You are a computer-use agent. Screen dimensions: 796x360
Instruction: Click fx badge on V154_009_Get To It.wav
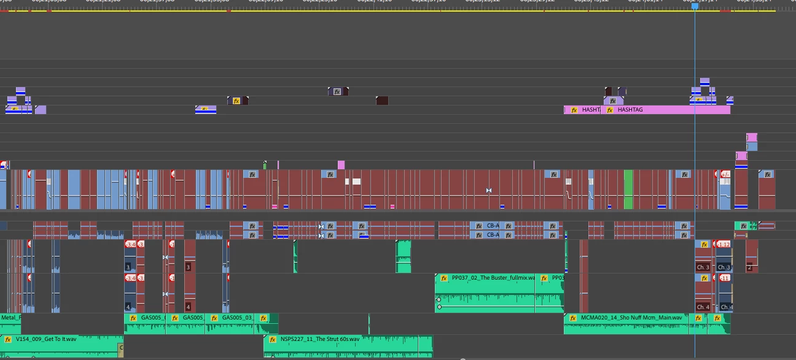click(8, 339)
